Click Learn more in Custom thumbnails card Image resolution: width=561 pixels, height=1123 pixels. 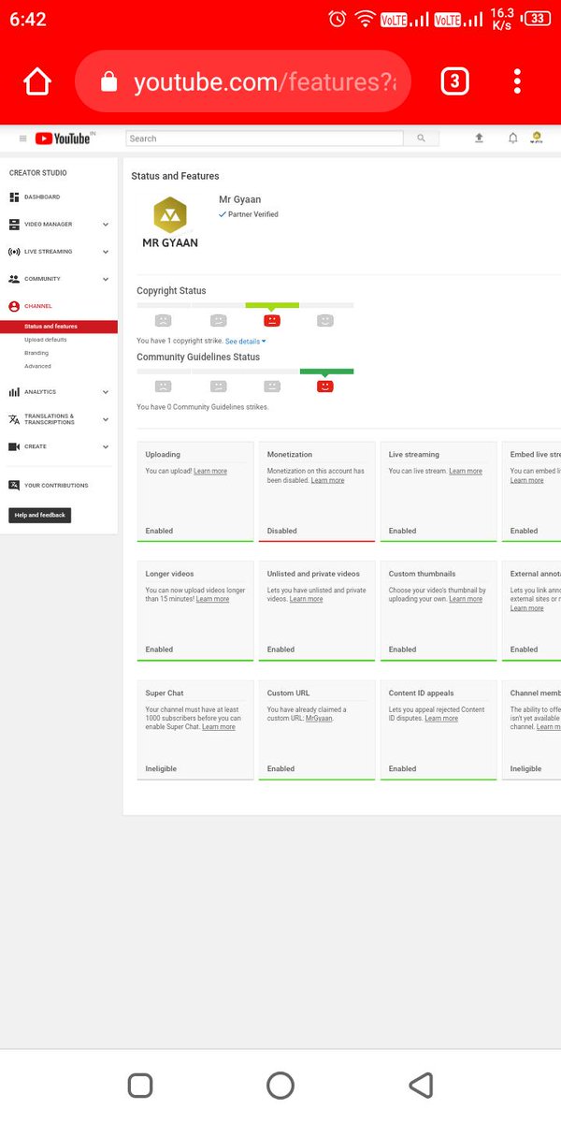(467, 600)
